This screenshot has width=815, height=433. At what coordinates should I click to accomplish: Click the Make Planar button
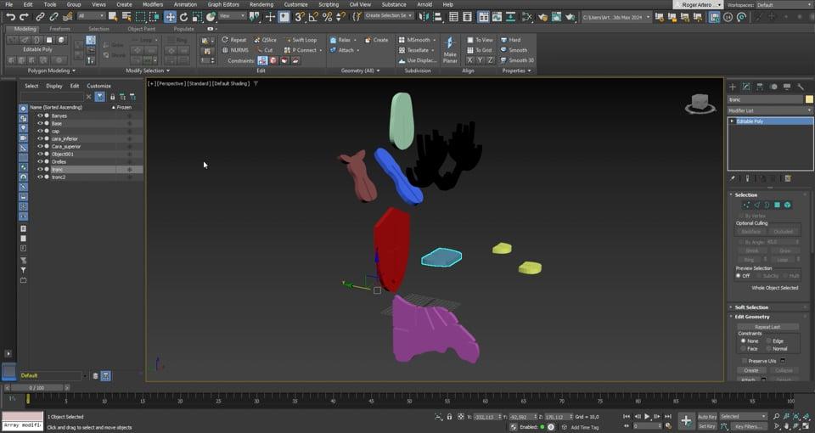(450, 50)
